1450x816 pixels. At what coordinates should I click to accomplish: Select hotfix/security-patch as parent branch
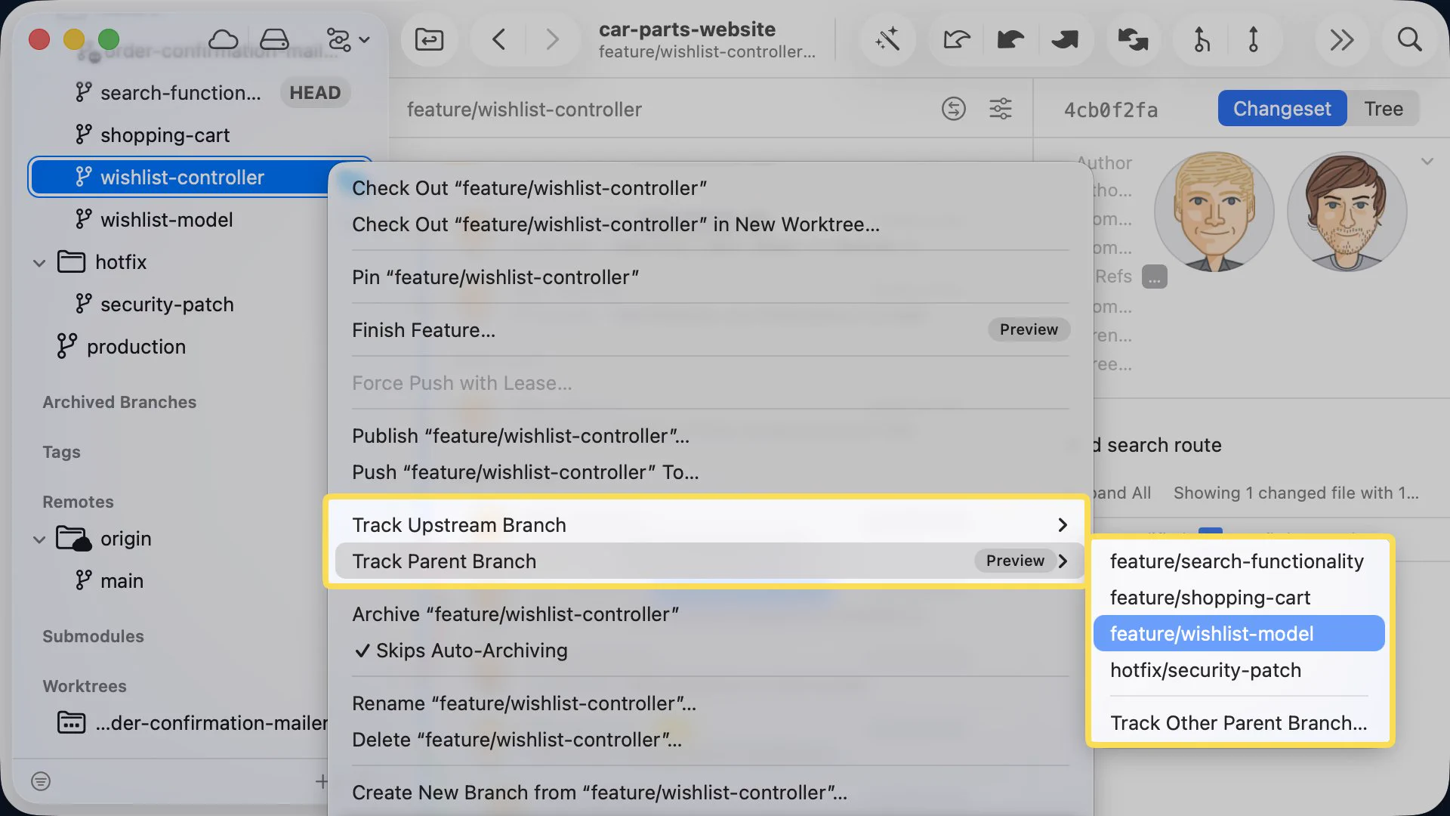tap(1239, 670)
